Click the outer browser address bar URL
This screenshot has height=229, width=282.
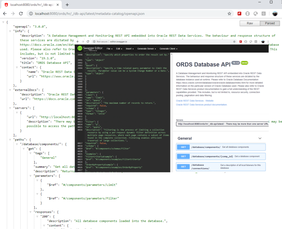coord(90,14)
